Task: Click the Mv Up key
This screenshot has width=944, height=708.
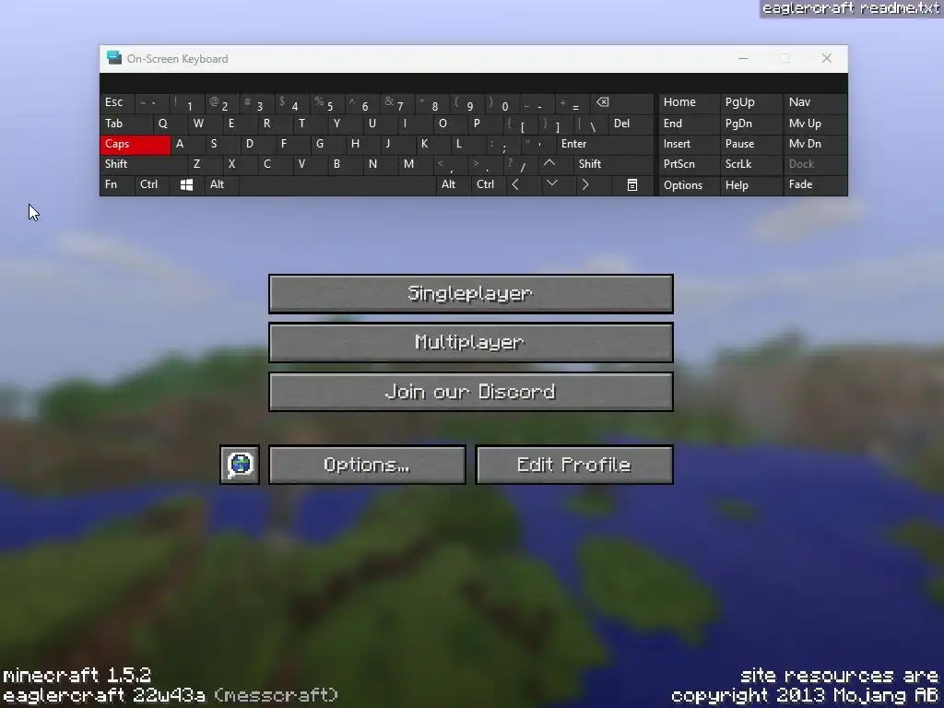Action: click(815, 124)
